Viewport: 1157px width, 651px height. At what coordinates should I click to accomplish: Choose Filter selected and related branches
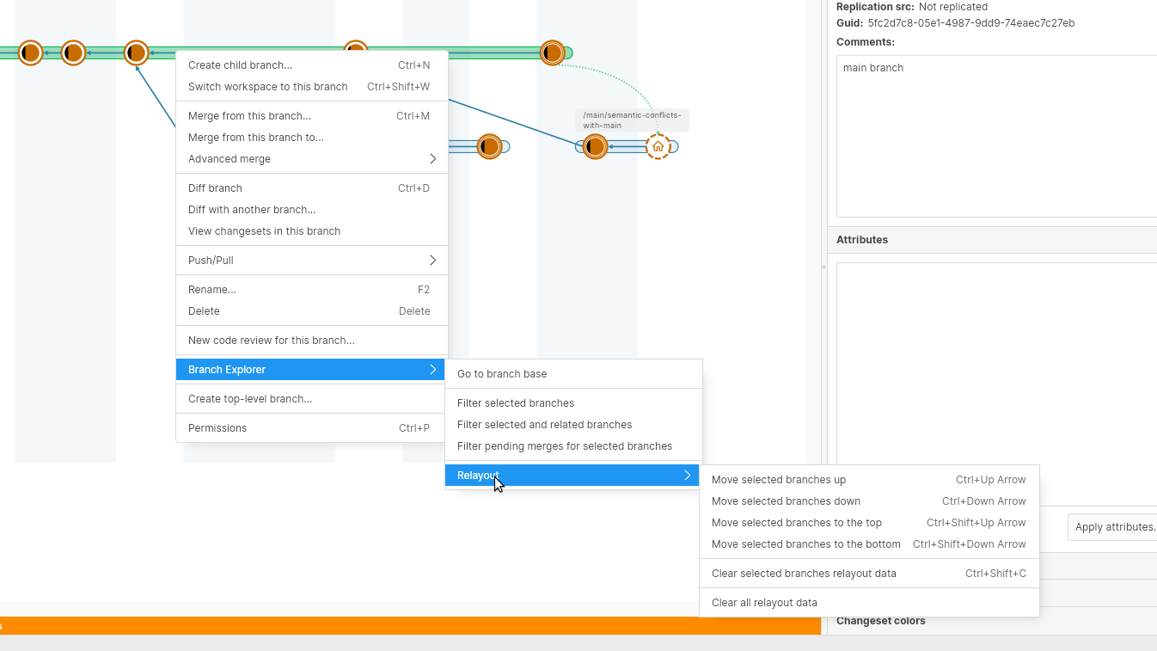pos(544,425)
